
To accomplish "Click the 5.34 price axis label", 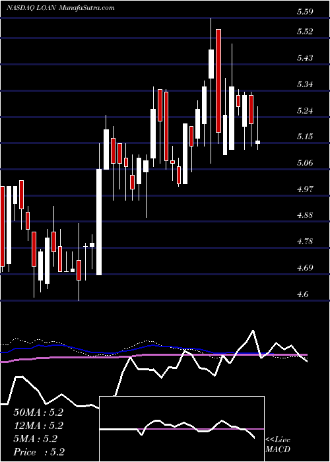I will click(x=305, y=84).
